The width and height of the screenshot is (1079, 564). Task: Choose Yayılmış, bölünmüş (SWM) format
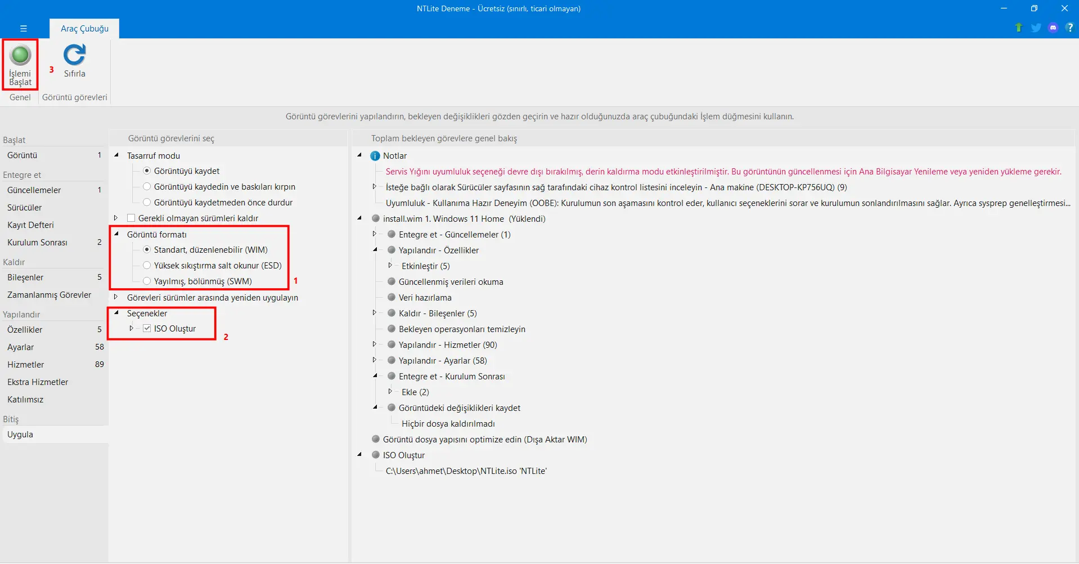click(147, 281)
